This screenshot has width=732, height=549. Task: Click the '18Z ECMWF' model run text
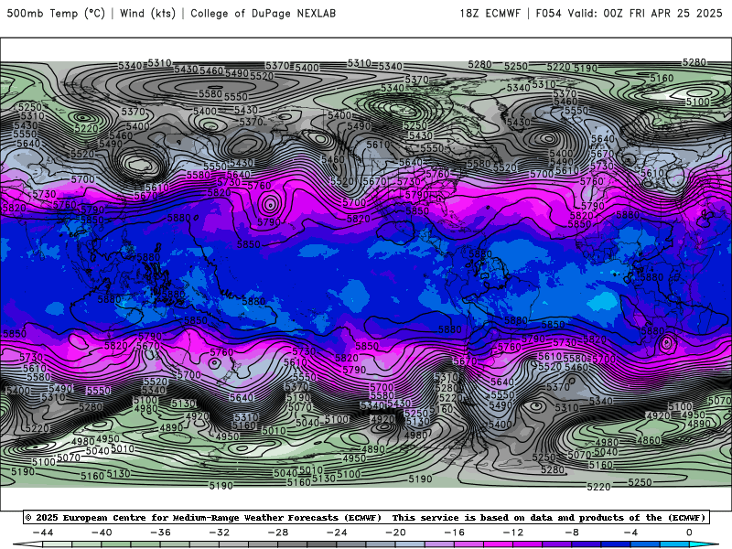pyautogui.click(x=490, y=13)
